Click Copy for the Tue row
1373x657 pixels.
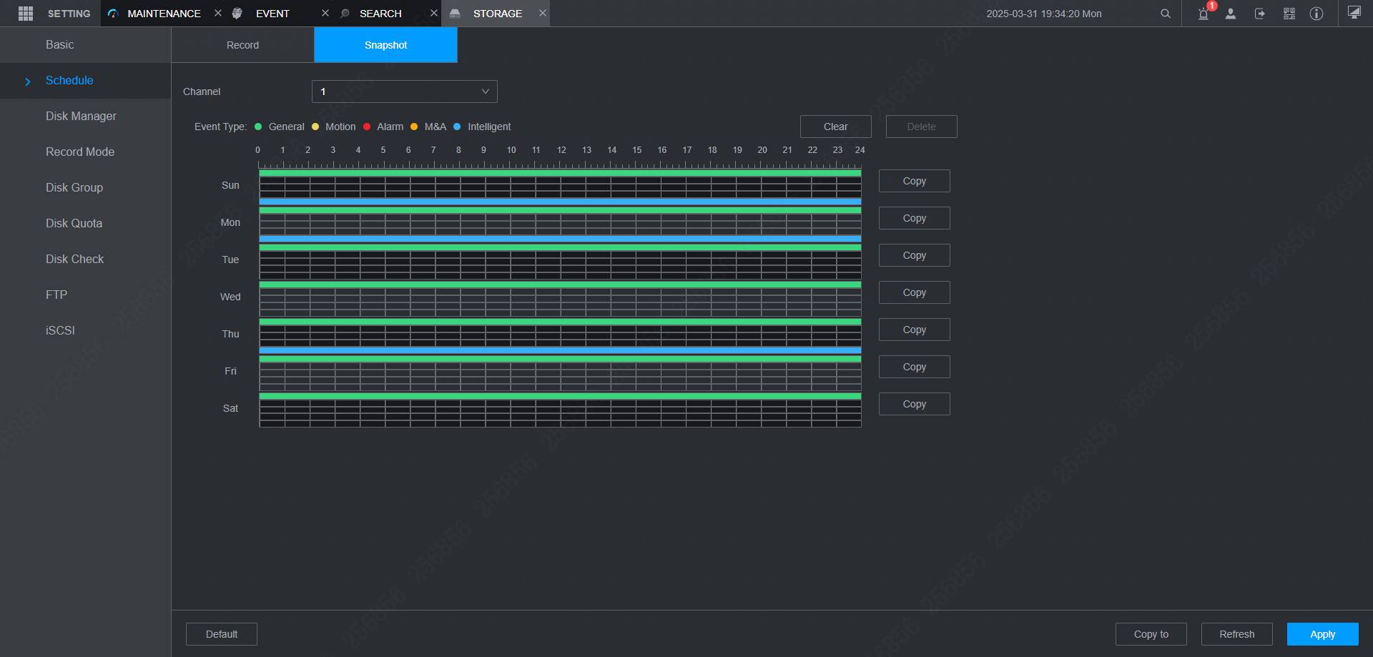pyautogui.click(x=915, y=255)
